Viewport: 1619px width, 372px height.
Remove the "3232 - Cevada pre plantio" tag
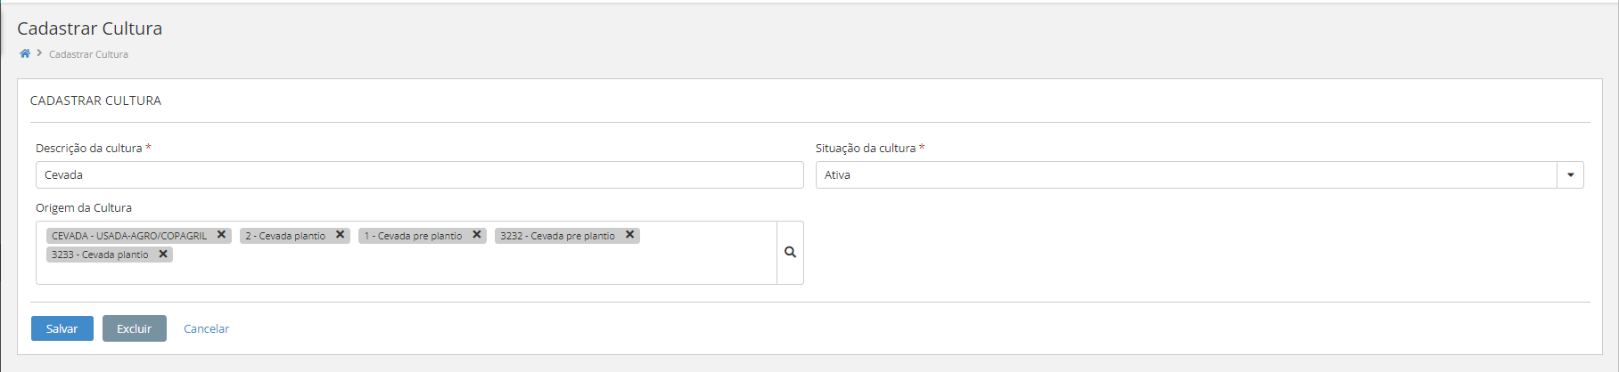[x=629, y=235]
